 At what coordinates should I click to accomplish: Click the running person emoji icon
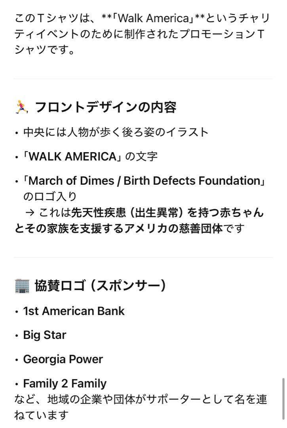21,107
